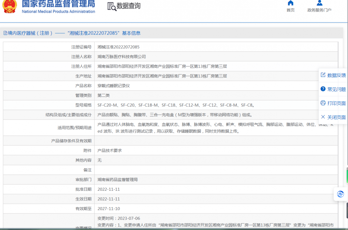Click the printer icon beside 打印页面
The height and width of the screenshot is (230, 348).
pos(323,103)
